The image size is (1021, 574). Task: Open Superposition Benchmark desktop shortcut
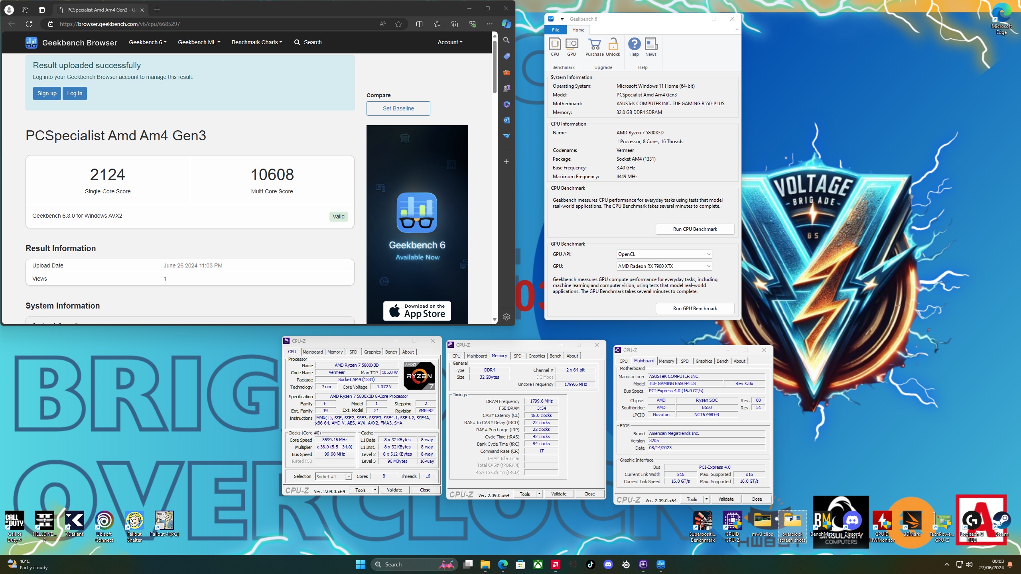coord(703,526)
